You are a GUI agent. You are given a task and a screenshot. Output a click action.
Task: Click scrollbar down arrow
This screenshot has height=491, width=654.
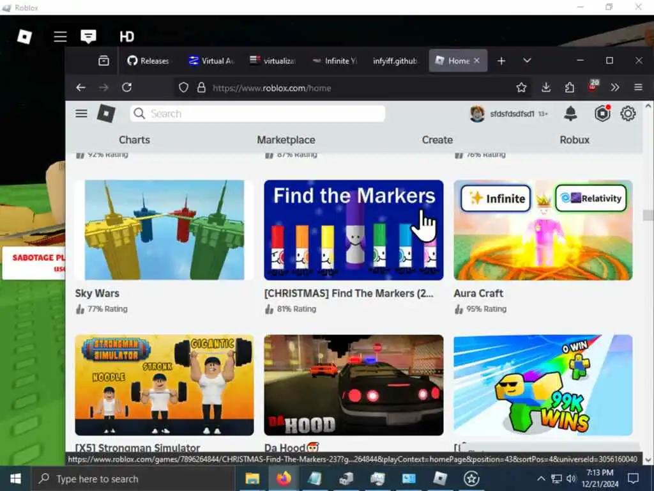point(648,460)
